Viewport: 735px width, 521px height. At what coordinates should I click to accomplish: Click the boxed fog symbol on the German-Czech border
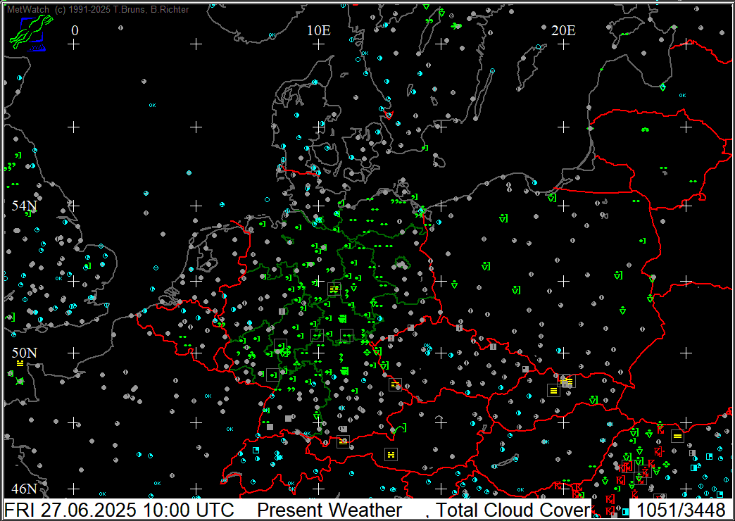396,384
